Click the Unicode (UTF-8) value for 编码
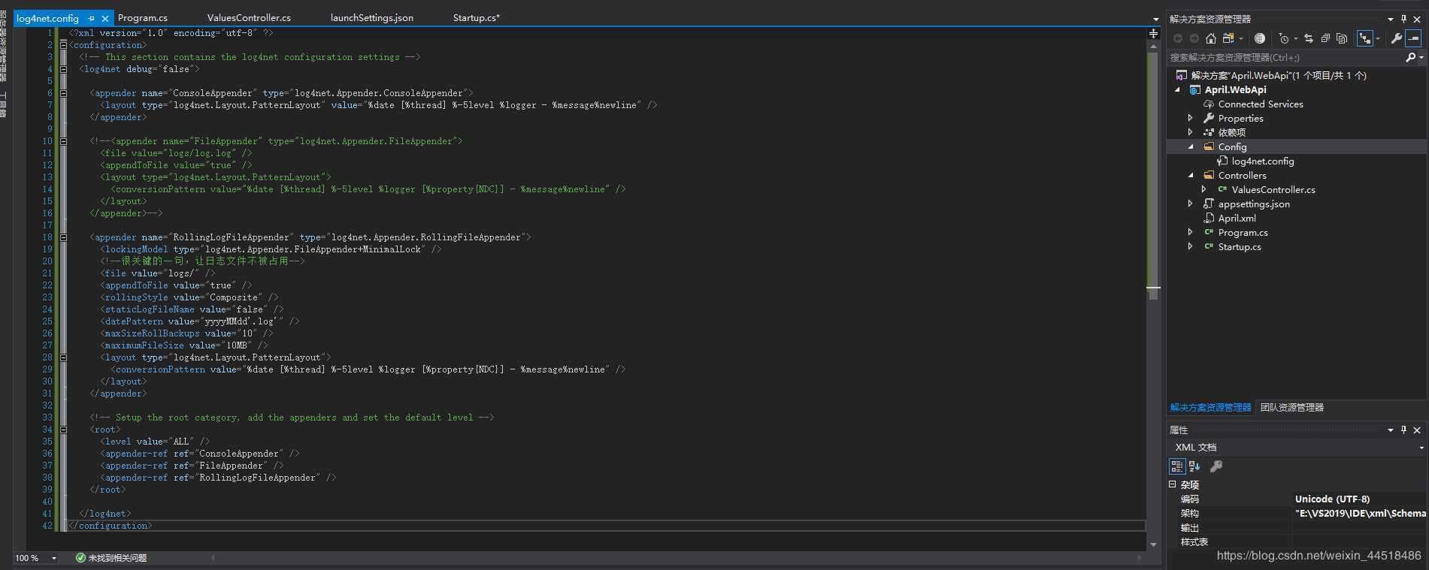The width and height of the screenshot is (1429, 570). click(x=1332, y=499)
